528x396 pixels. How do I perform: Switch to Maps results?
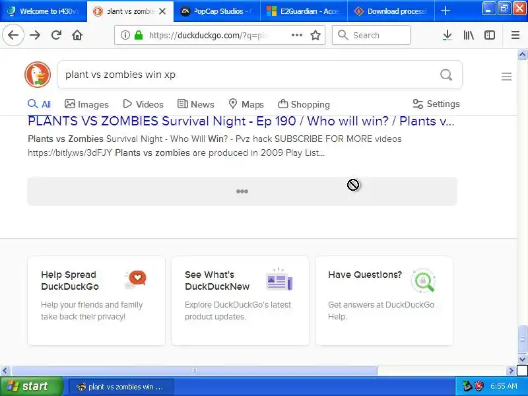coord(246,104)
